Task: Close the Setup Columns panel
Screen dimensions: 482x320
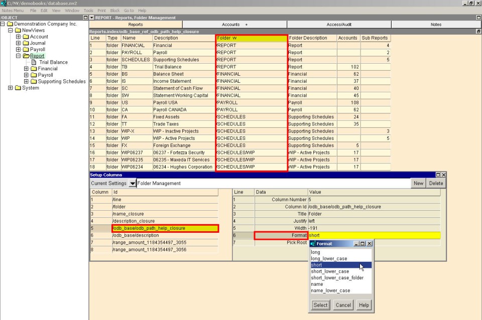Action: click(x=443, y=175)
